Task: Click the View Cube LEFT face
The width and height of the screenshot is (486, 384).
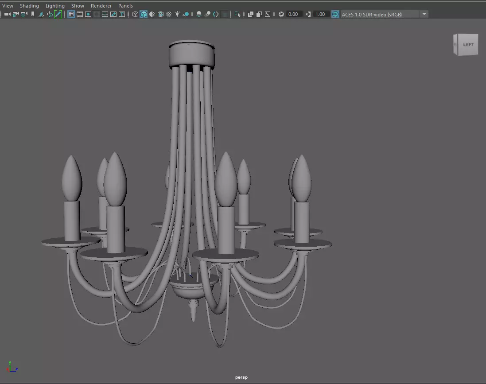Action: [468, 45]
